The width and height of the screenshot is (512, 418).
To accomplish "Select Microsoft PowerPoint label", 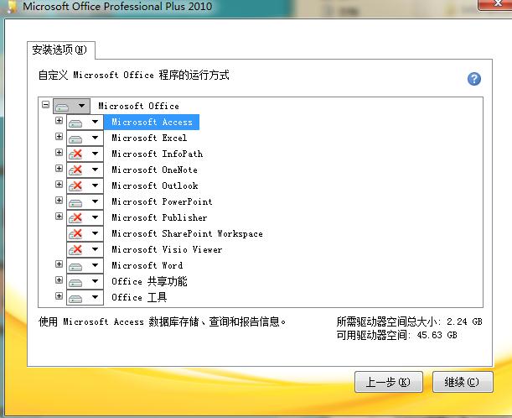I will tap(162, 201).
